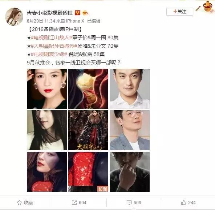Click the hot pot icon at top right

(x=208, y=6)
